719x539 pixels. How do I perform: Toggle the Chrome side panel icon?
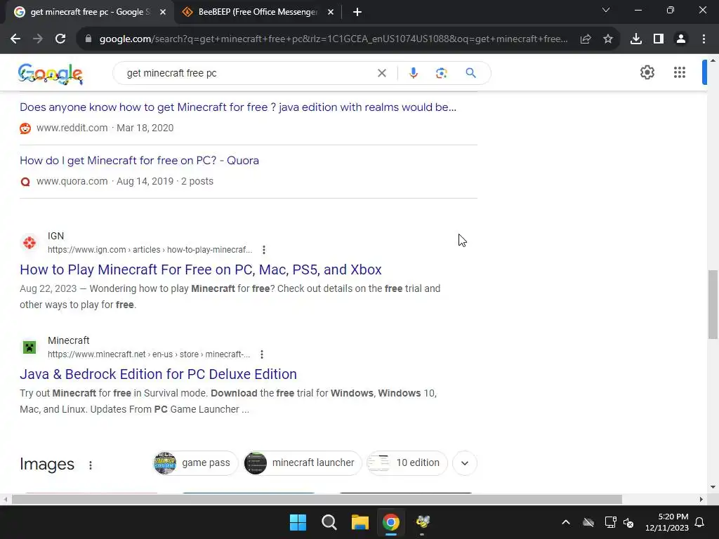click(658, 39)
